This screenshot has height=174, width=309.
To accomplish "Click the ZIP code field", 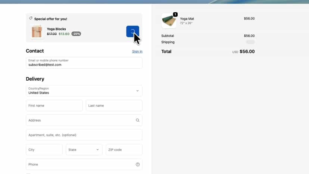I will coord(124,149).
